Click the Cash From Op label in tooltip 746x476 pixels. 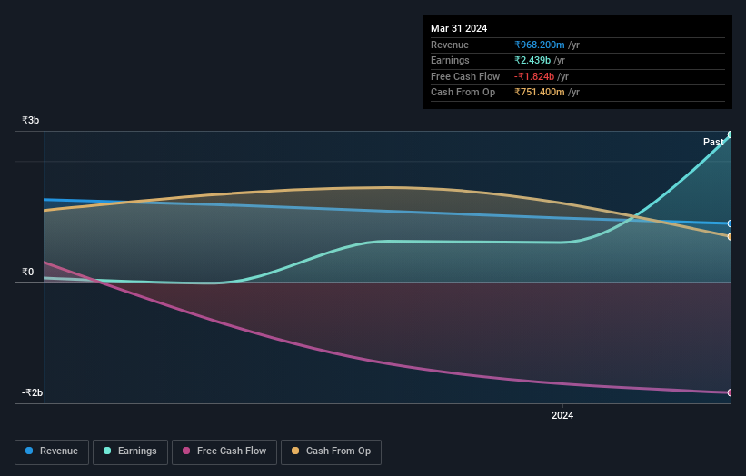pyautogui.click(x=463, y=93)
